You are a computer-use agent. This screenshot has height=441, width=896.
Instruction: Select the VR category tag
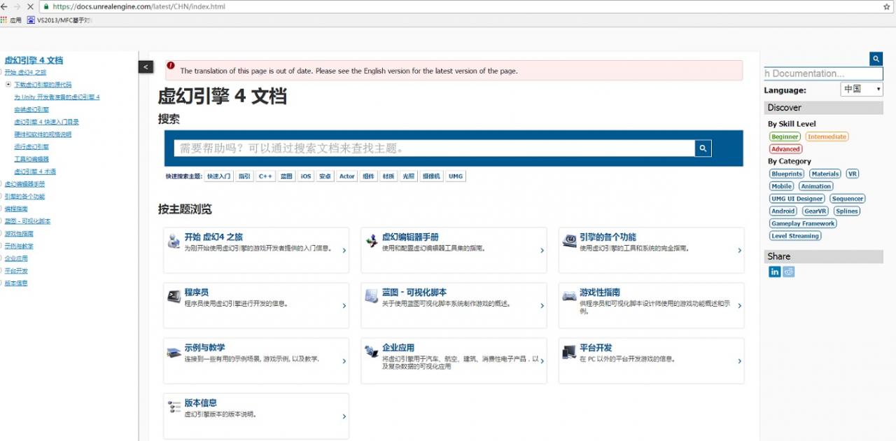[852, 174]
